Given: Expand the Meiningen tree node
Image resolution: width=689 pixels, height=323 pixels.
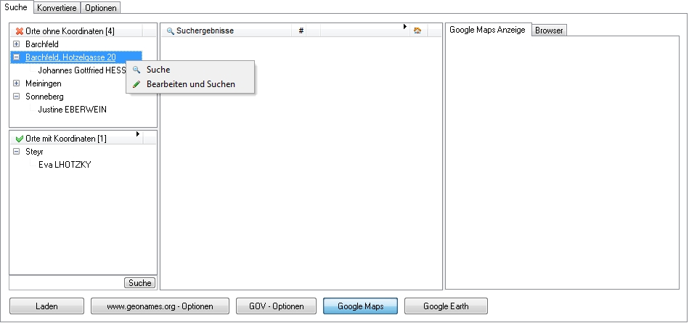Looking at the screenshot, I should click(x=17, y=83).
